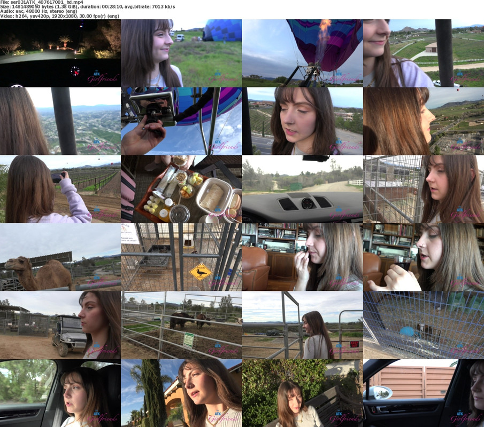The width and height of the screenshot is (484, 427).
Task: Open the car dashboard dirt road thumbnail
Action: coord(302,189)
